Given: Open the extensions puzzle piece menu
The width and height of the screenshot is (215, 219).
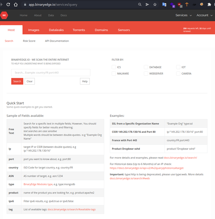Looking at the screenshot, I should tap(209, 5).
